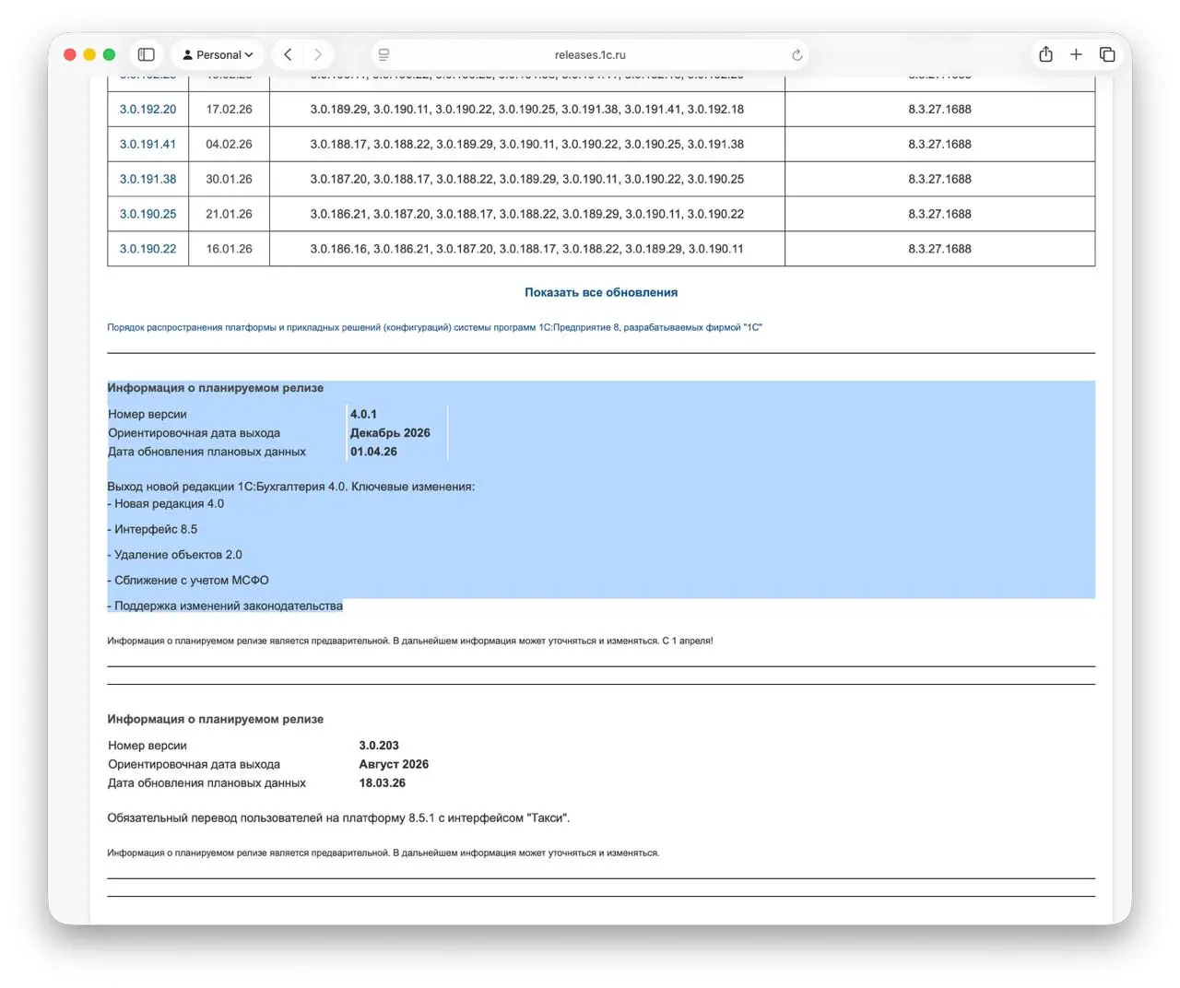This screenshot has width=1180, height=988.
Task: Click the sentence about mandatory platform 8.5.1 migration
Action: tap(338, 817)
